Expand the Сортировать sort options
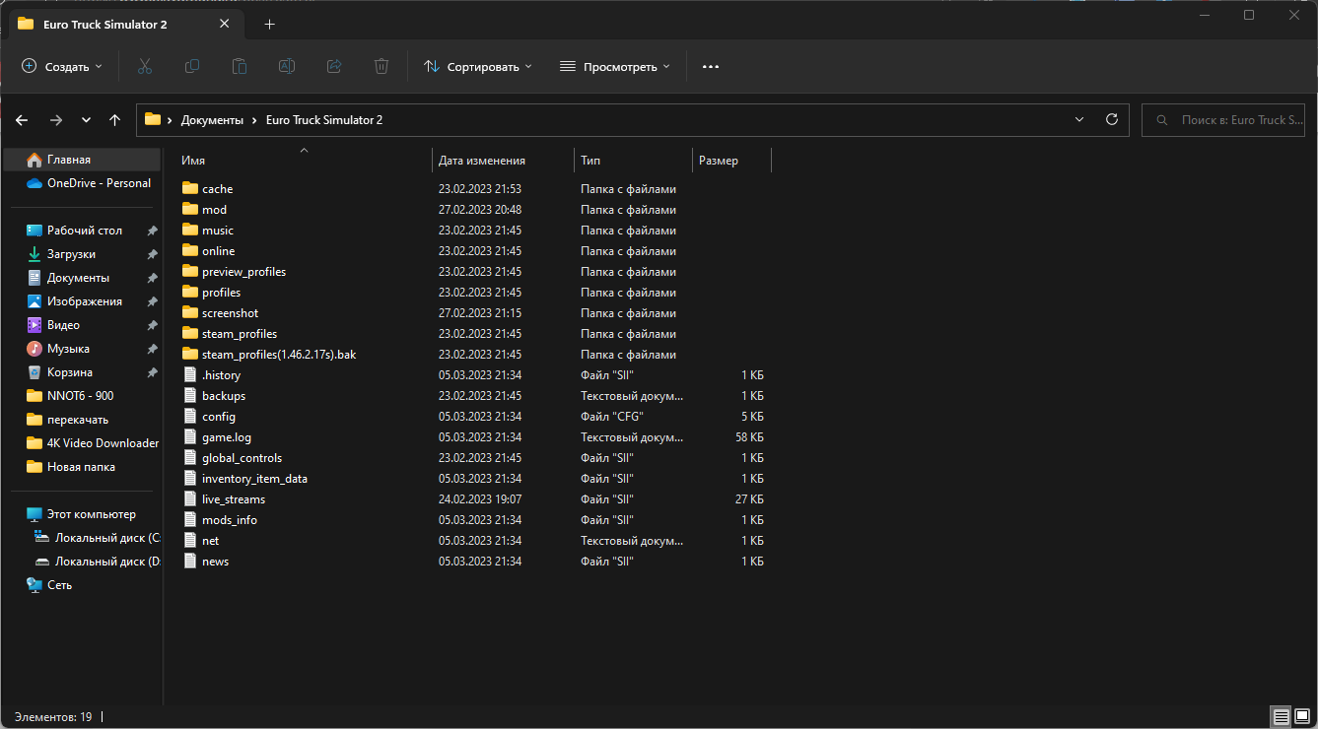This screenshot has width=1318, height=729. point(478,66)
